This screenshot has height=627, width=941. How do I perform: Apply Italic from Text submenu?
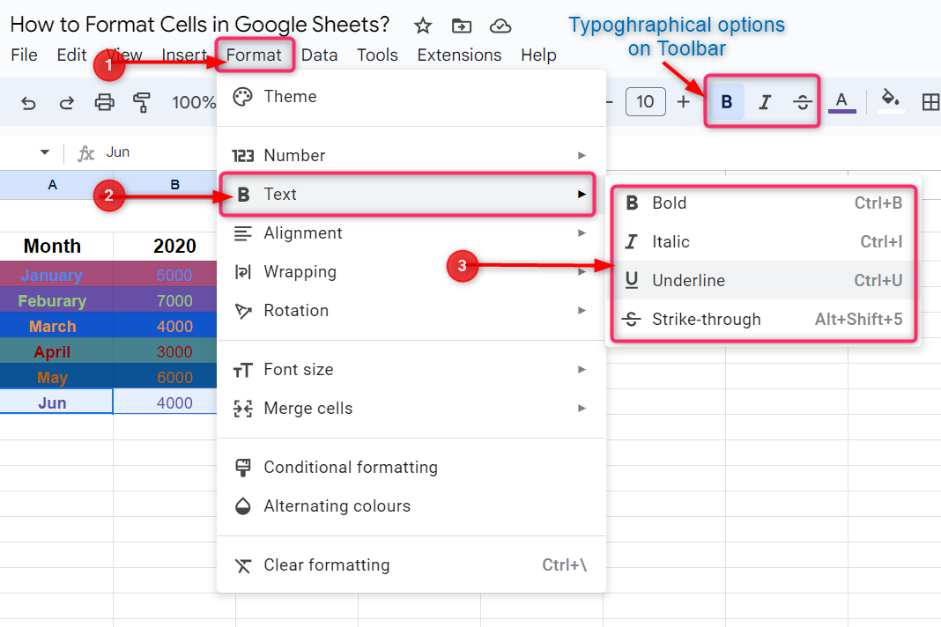(x=763, y=242)
